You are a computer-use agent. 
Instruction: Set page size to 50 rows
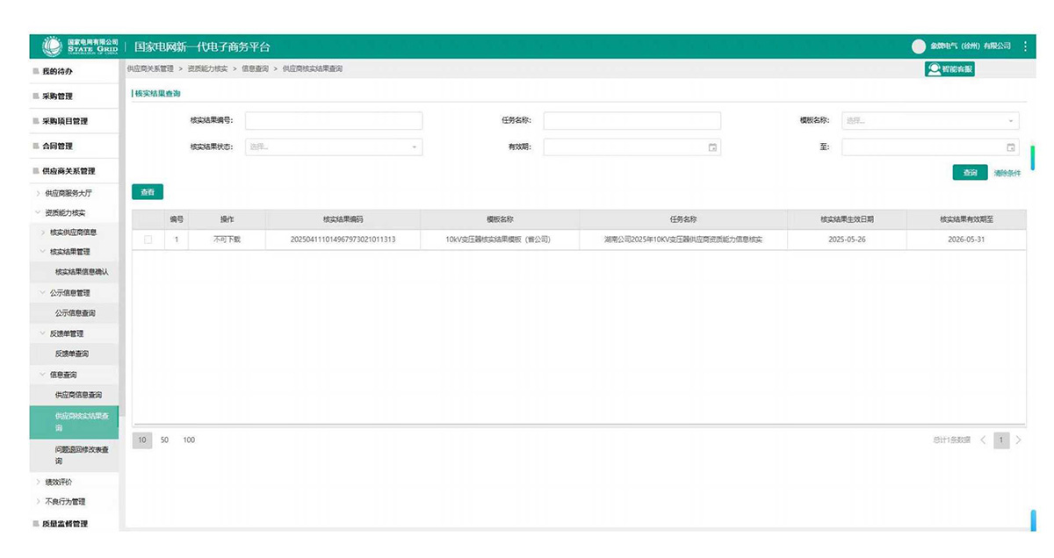tap(164, 440)
